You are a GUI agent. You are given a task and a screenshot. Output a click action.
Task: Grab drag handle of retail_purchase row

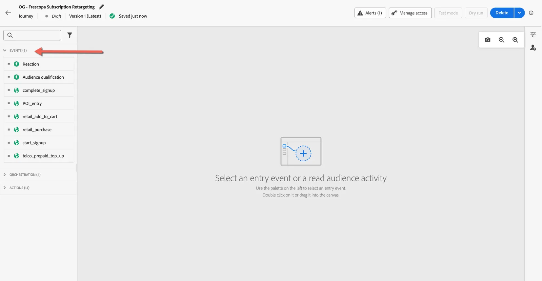[9, 130]
